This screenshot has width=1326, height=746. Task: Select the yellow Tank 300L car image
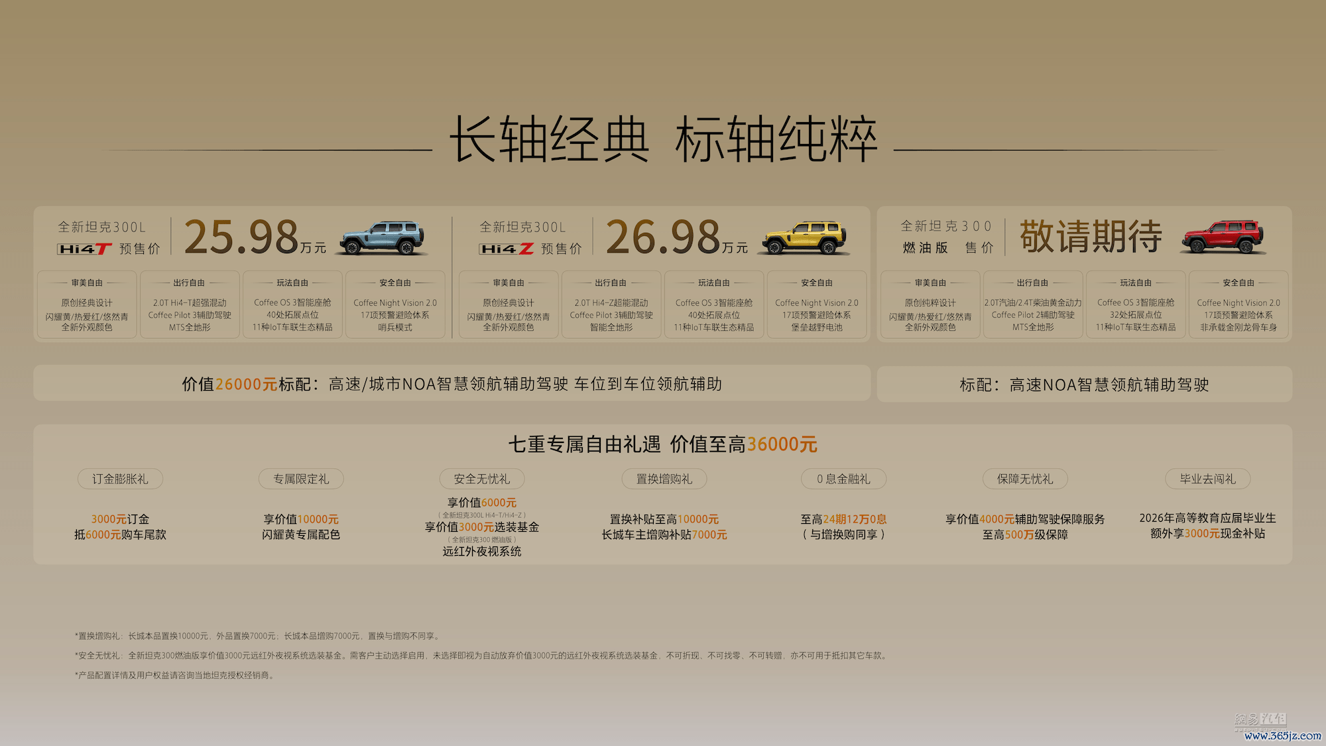click(804, 237)
